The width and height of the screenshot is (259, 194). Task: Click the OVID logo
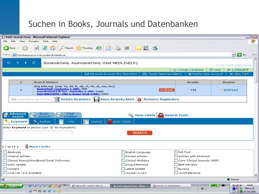pos(22,63)
